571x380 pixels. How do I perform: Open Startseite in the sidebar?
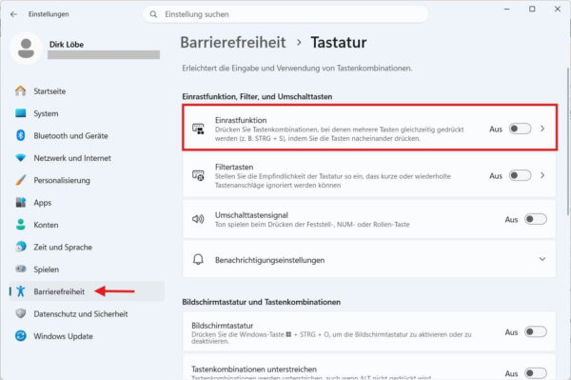[x=87, y=91]
